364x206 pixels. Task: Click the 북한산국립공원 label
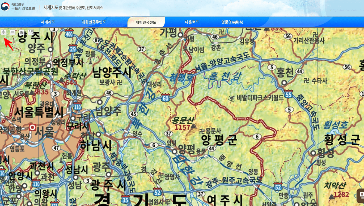point(30,71)
